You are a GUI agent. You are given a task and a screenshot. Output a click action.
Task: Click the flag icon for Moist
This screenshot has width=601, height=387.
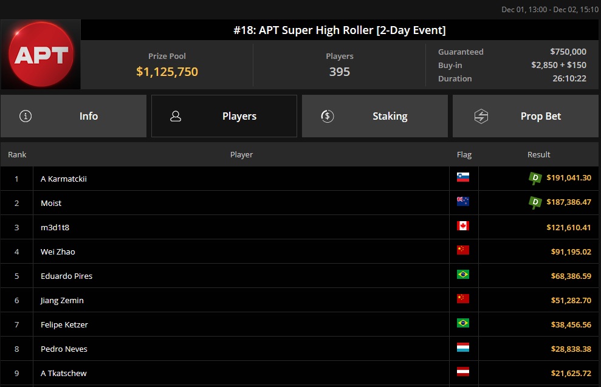tap(463, 202)
